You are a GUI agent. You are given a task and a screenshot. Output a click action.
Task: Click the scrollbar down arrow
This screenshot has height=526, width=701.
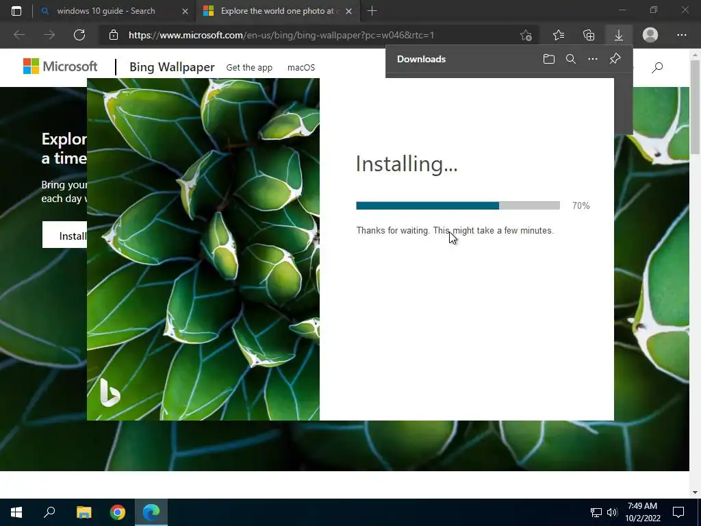tap(695, 492)
